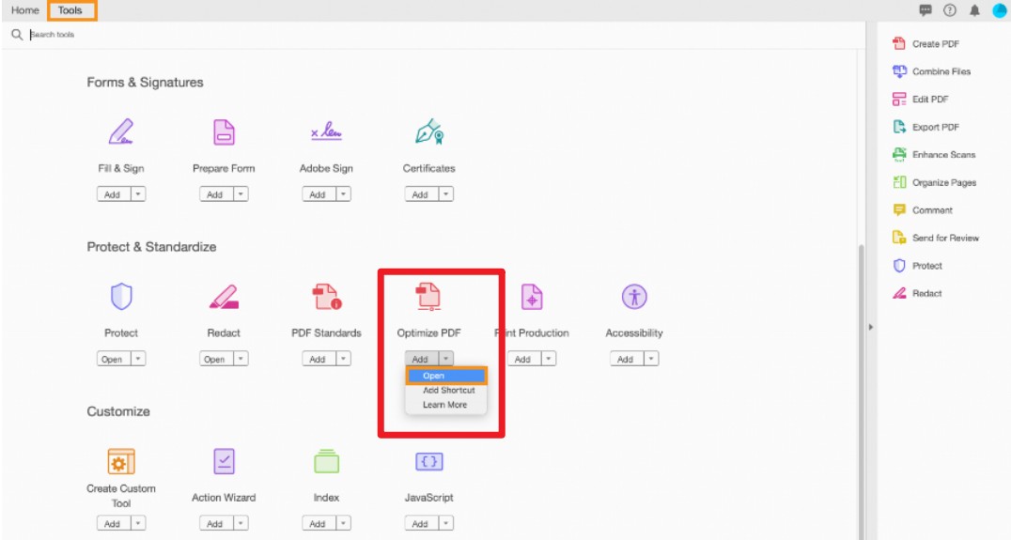1011x540 pixels.
Task: Click Add button under Index
Action: [x=318, y=523]
